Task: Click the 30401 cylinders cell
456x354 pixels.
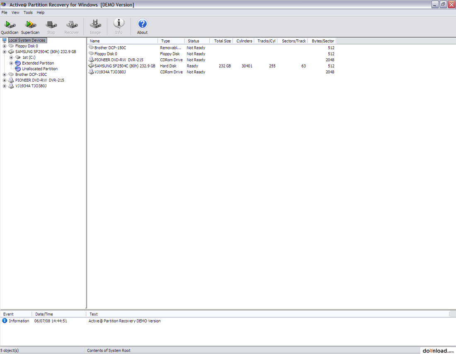Action: point(247,66)
